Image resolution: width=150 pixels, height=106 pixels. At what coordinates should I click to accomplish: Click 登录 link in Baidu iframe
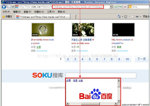[x=75, y=81]
